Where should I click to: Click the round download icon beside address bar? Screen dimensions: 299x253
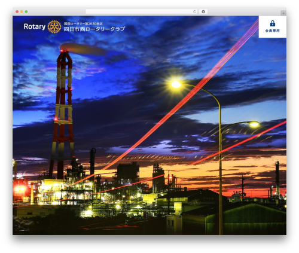203,12
